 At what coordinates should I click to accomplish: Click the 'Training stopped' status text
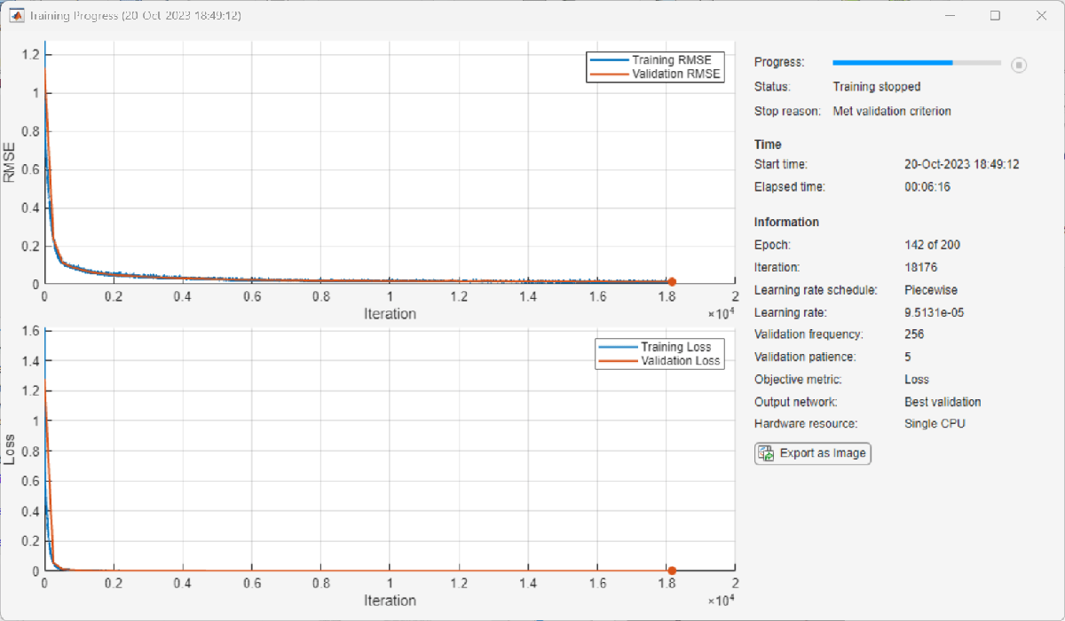pos(877,87)
